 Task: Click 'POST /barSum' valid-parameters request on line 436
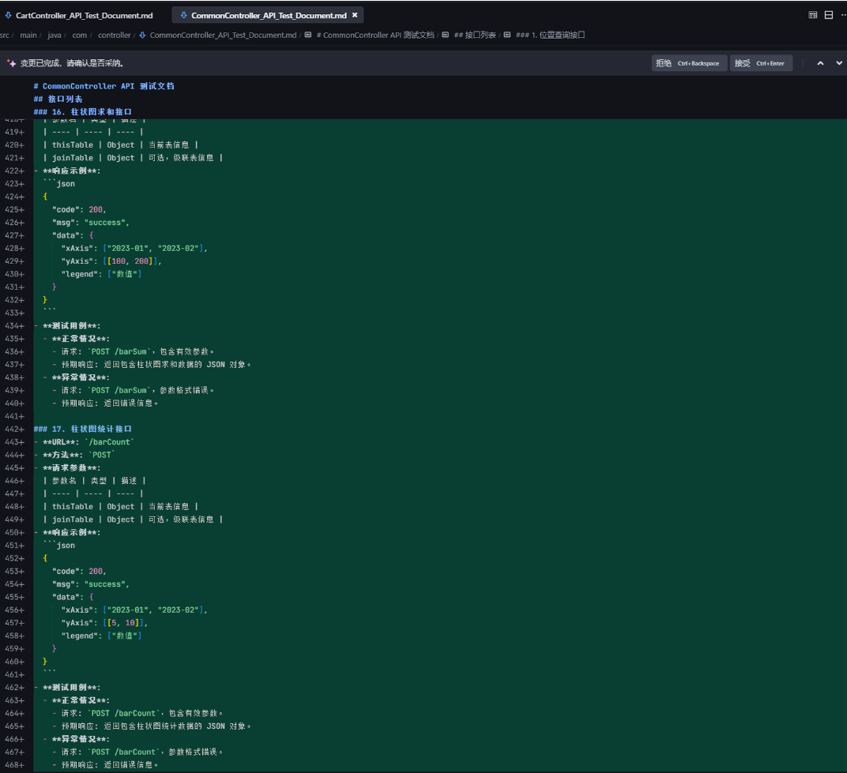pyautogui.click(x=137, y=352)
